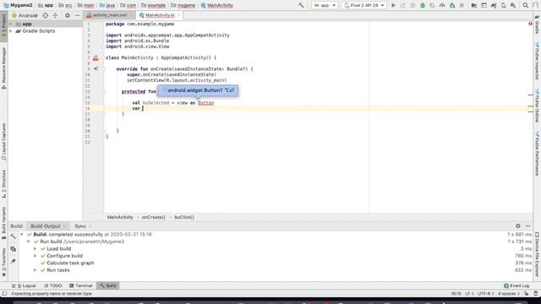Expand the Run tasks node
The height and width of the screenshot is (304, 541).
click(x=36, y=270)
